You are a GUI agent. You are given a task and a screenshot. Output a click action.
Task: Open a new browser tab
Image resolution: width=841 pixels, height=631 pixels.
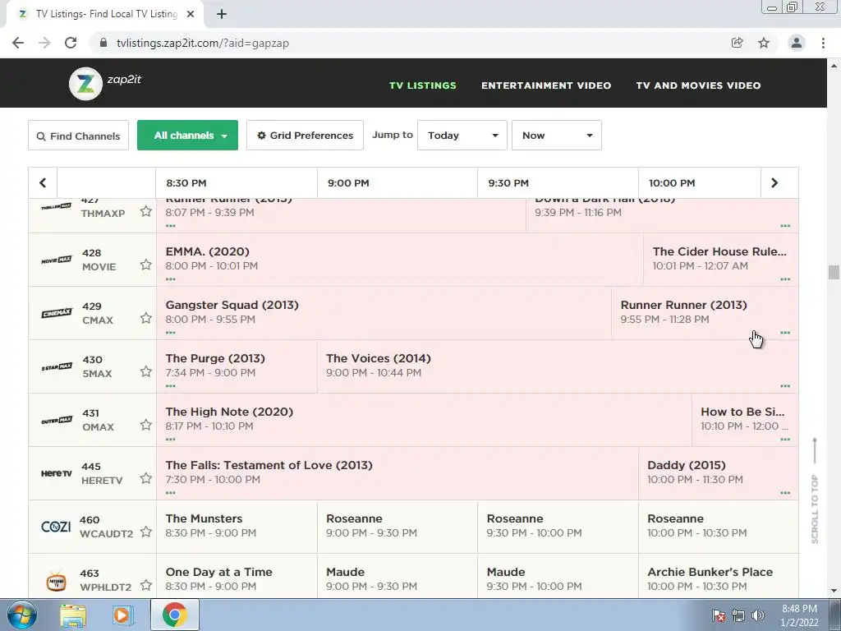(222, 14)
